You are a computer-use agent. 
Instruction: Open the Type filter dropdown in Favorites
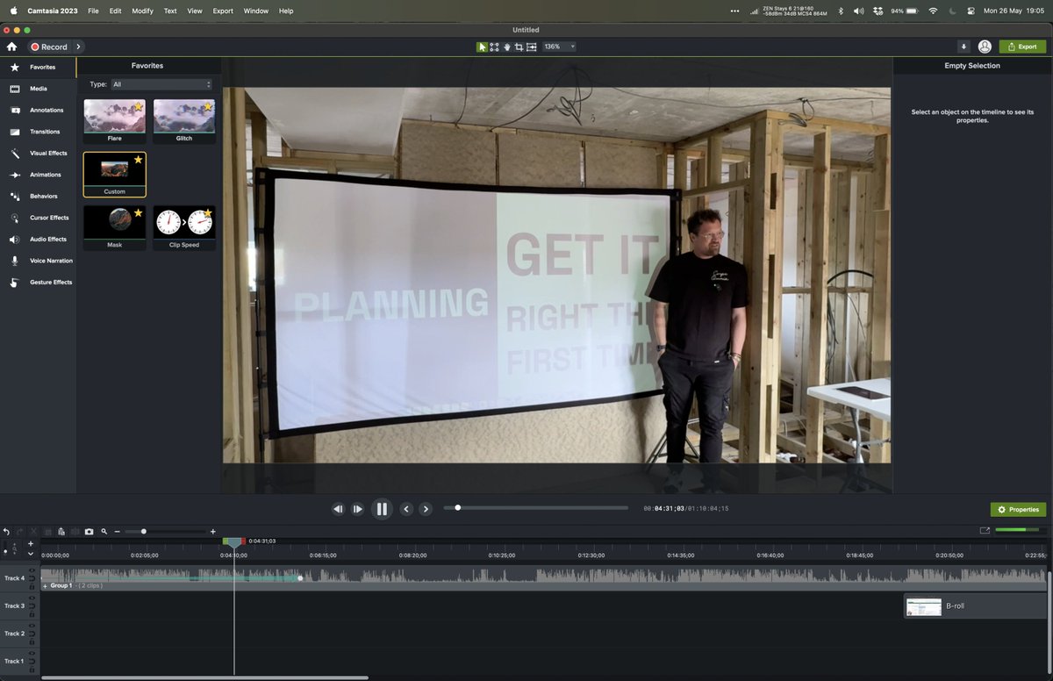(162, 84)
